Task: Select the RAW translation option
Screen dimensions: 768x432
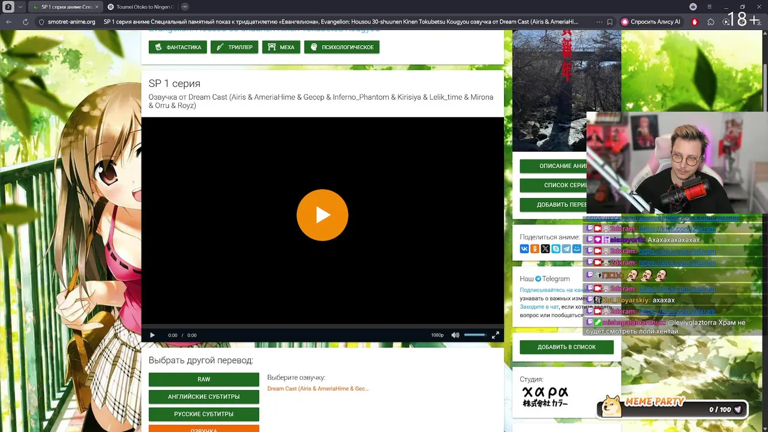Action: [x=204, y=379]
